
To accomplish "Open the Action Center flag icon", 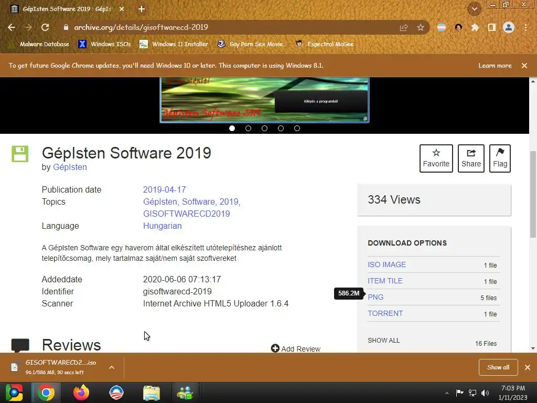I will (459, 393).
